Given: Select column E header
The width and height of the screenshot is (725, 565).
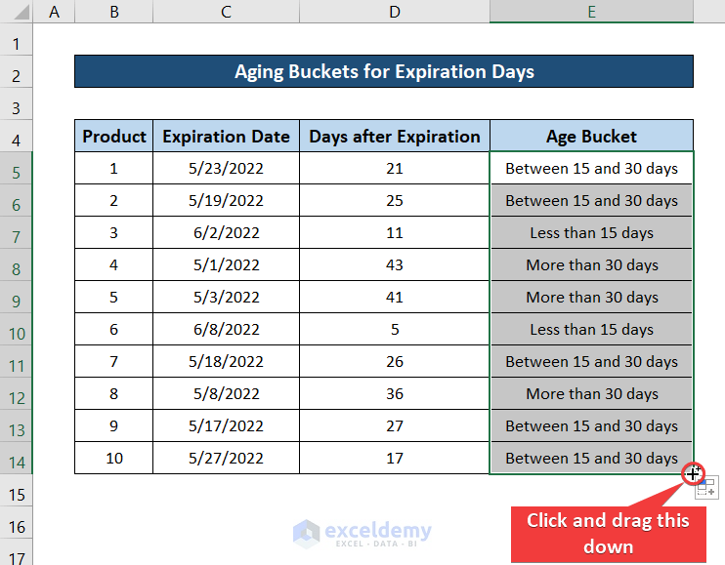Looking at the screenshot, I should [591, 12].
